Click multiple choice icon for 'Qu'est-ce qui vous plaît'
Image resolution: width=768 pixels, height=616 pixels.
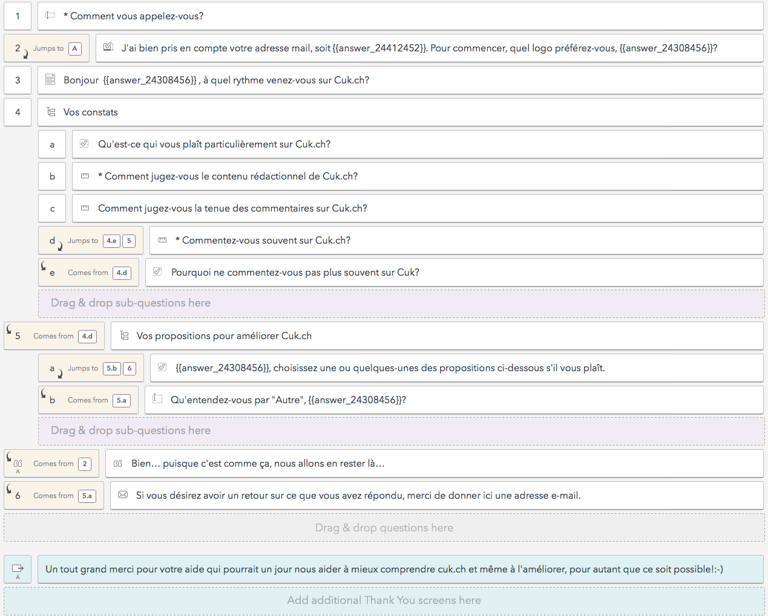[85, 144]
